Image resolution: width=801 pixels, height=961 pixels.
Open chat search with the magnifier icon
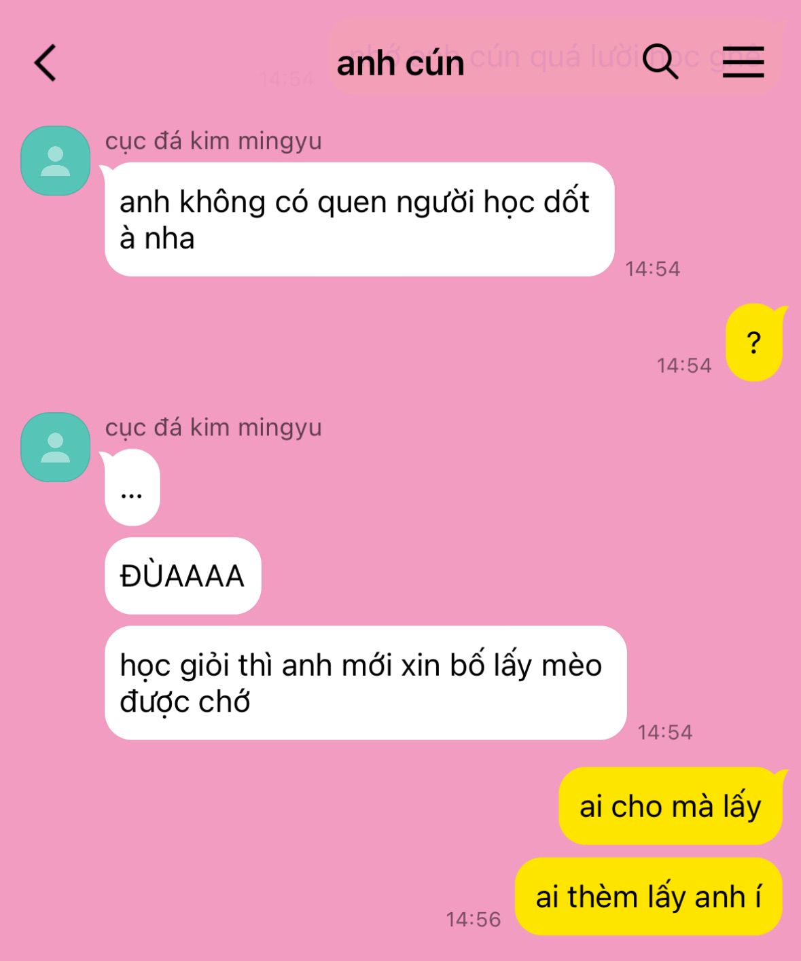point(660,62)
